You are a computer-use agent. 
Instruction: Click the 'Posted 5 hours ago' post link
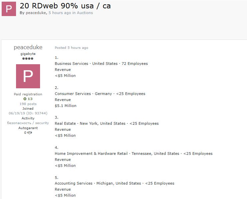pyautogui.click(x=71, y=48)
